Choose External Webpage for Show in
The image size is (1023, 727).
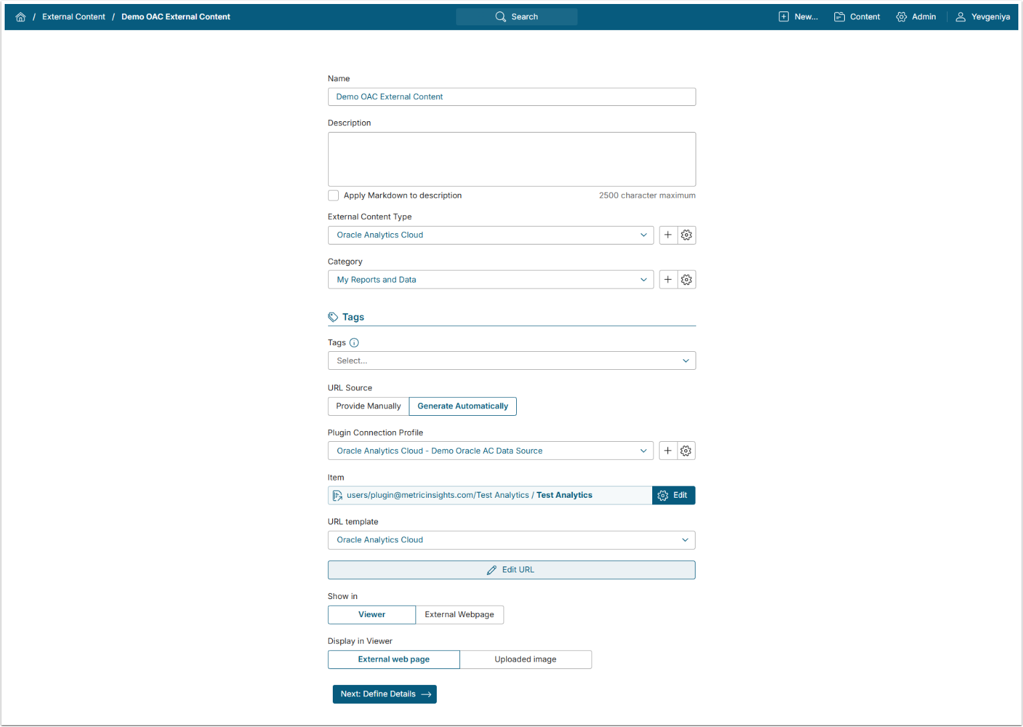pos(459,615)
